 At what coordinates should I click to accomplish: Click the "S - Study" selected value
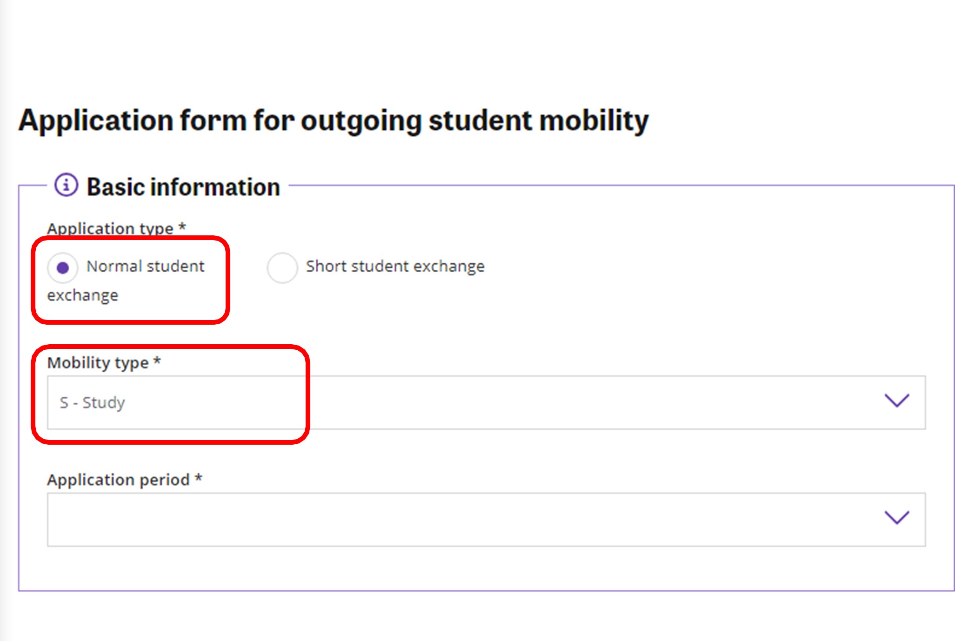pyautogui.click(x=92, y=402)
